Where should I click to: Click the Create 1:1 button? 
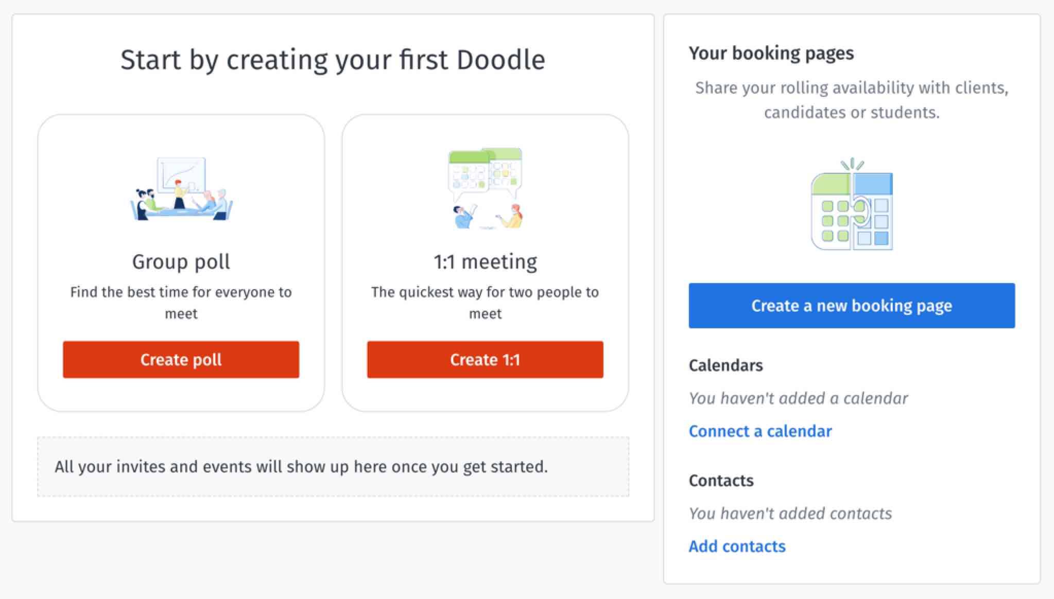click(484, 360)
